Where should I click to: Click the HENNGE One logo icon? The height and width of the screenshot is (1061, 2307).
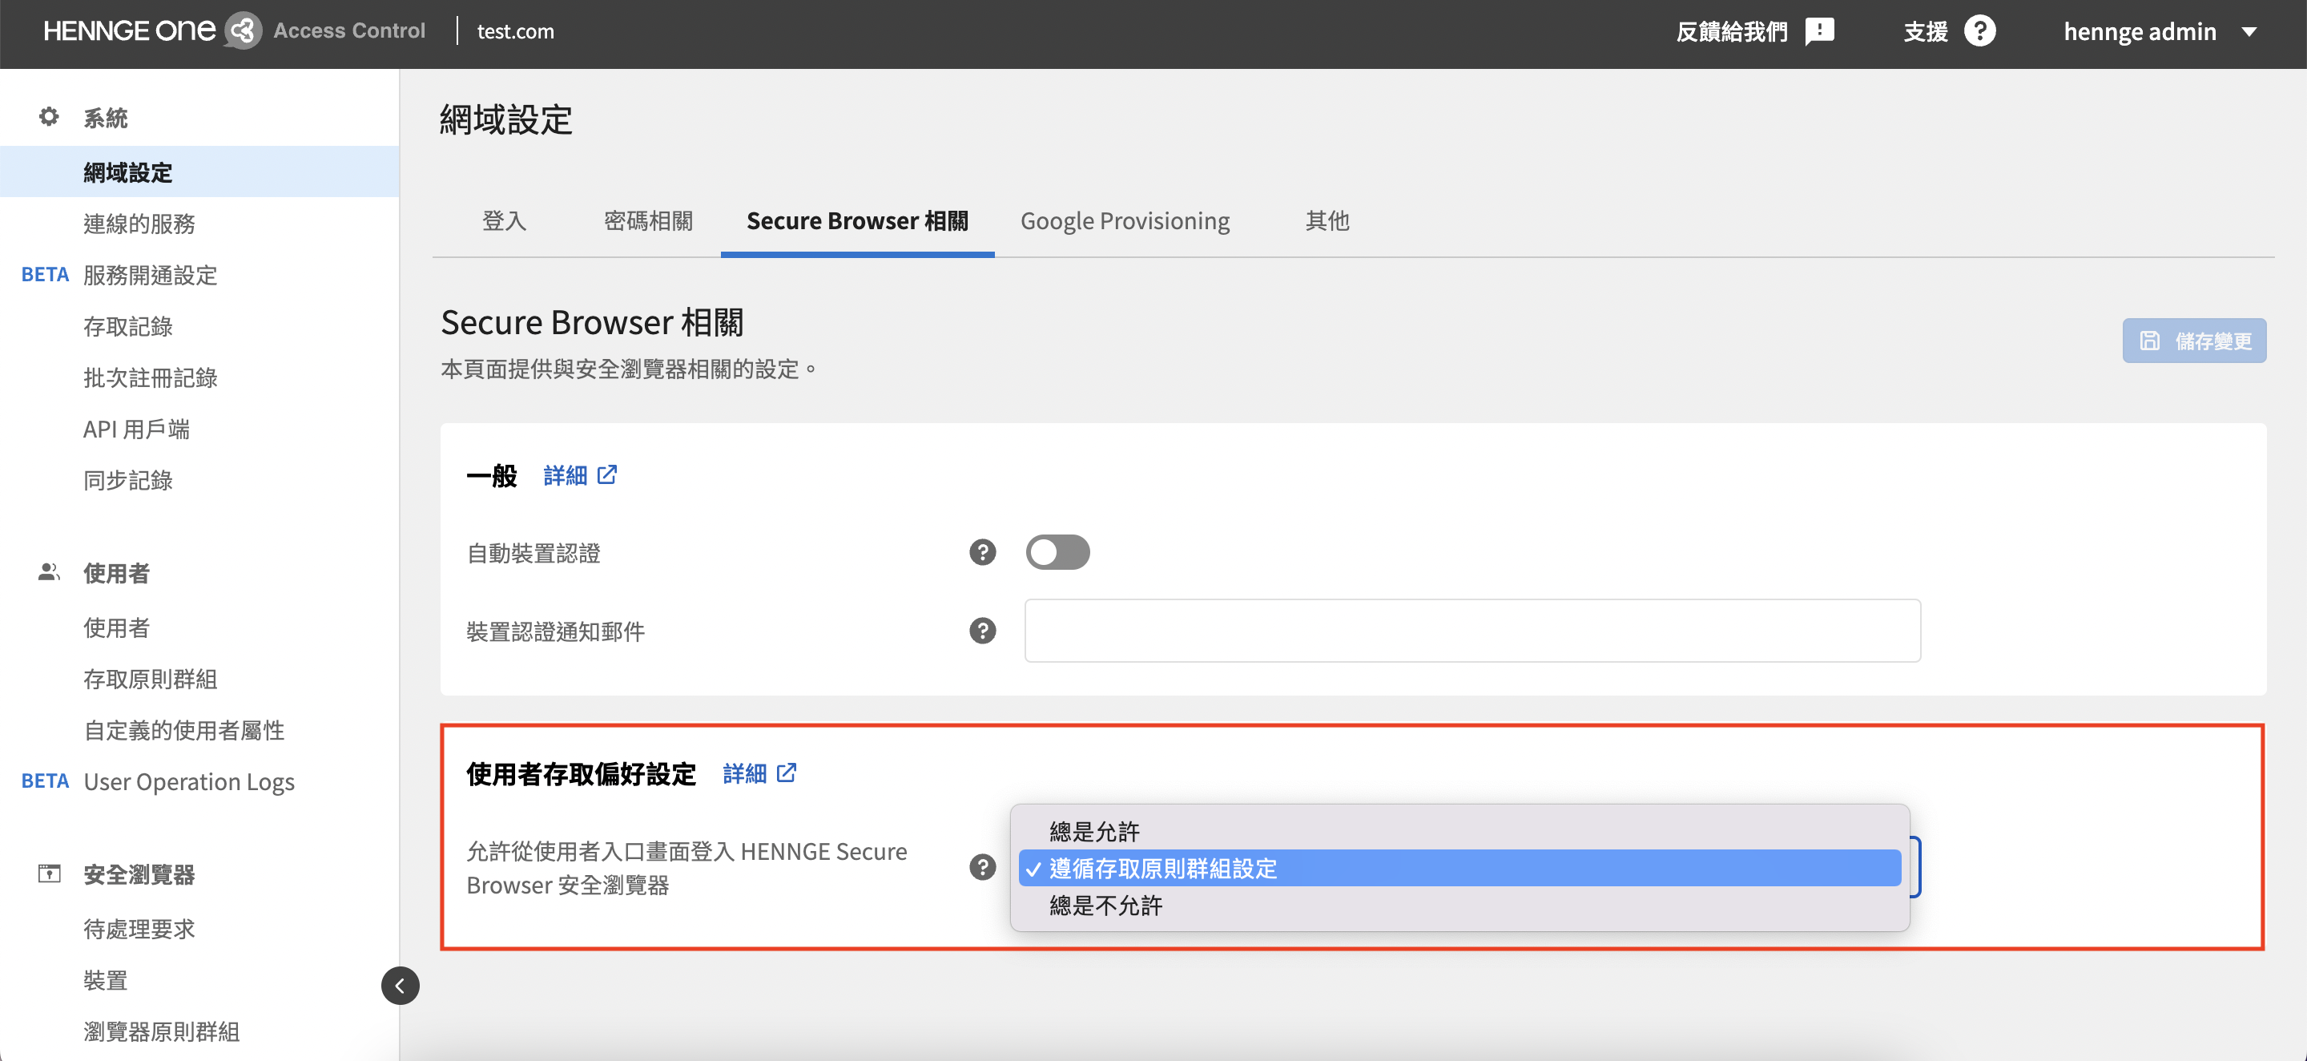click(x=242, y=31)
